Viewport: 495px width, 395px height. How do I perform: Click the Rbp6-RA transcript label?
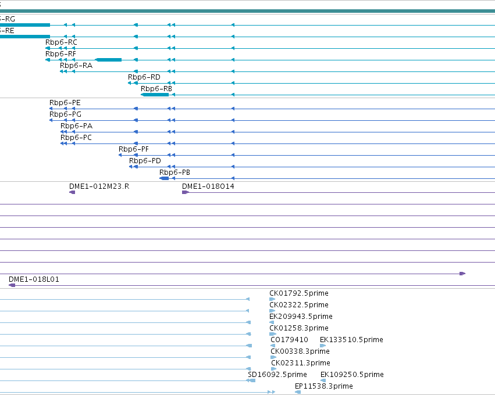click(76, 66)
